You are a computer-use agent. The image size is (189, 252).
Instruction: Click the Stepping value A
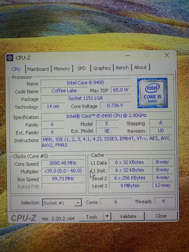click(x=161, y=123)
